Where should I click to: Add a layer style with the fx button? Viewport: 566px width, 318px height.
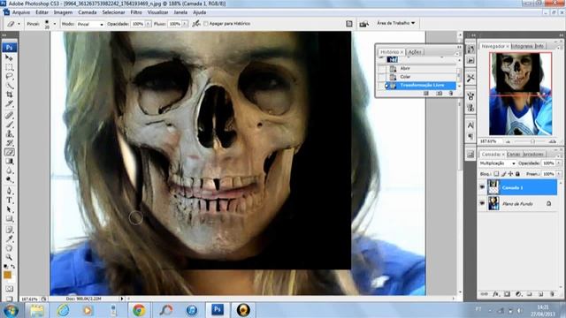(x=496, y=294)
